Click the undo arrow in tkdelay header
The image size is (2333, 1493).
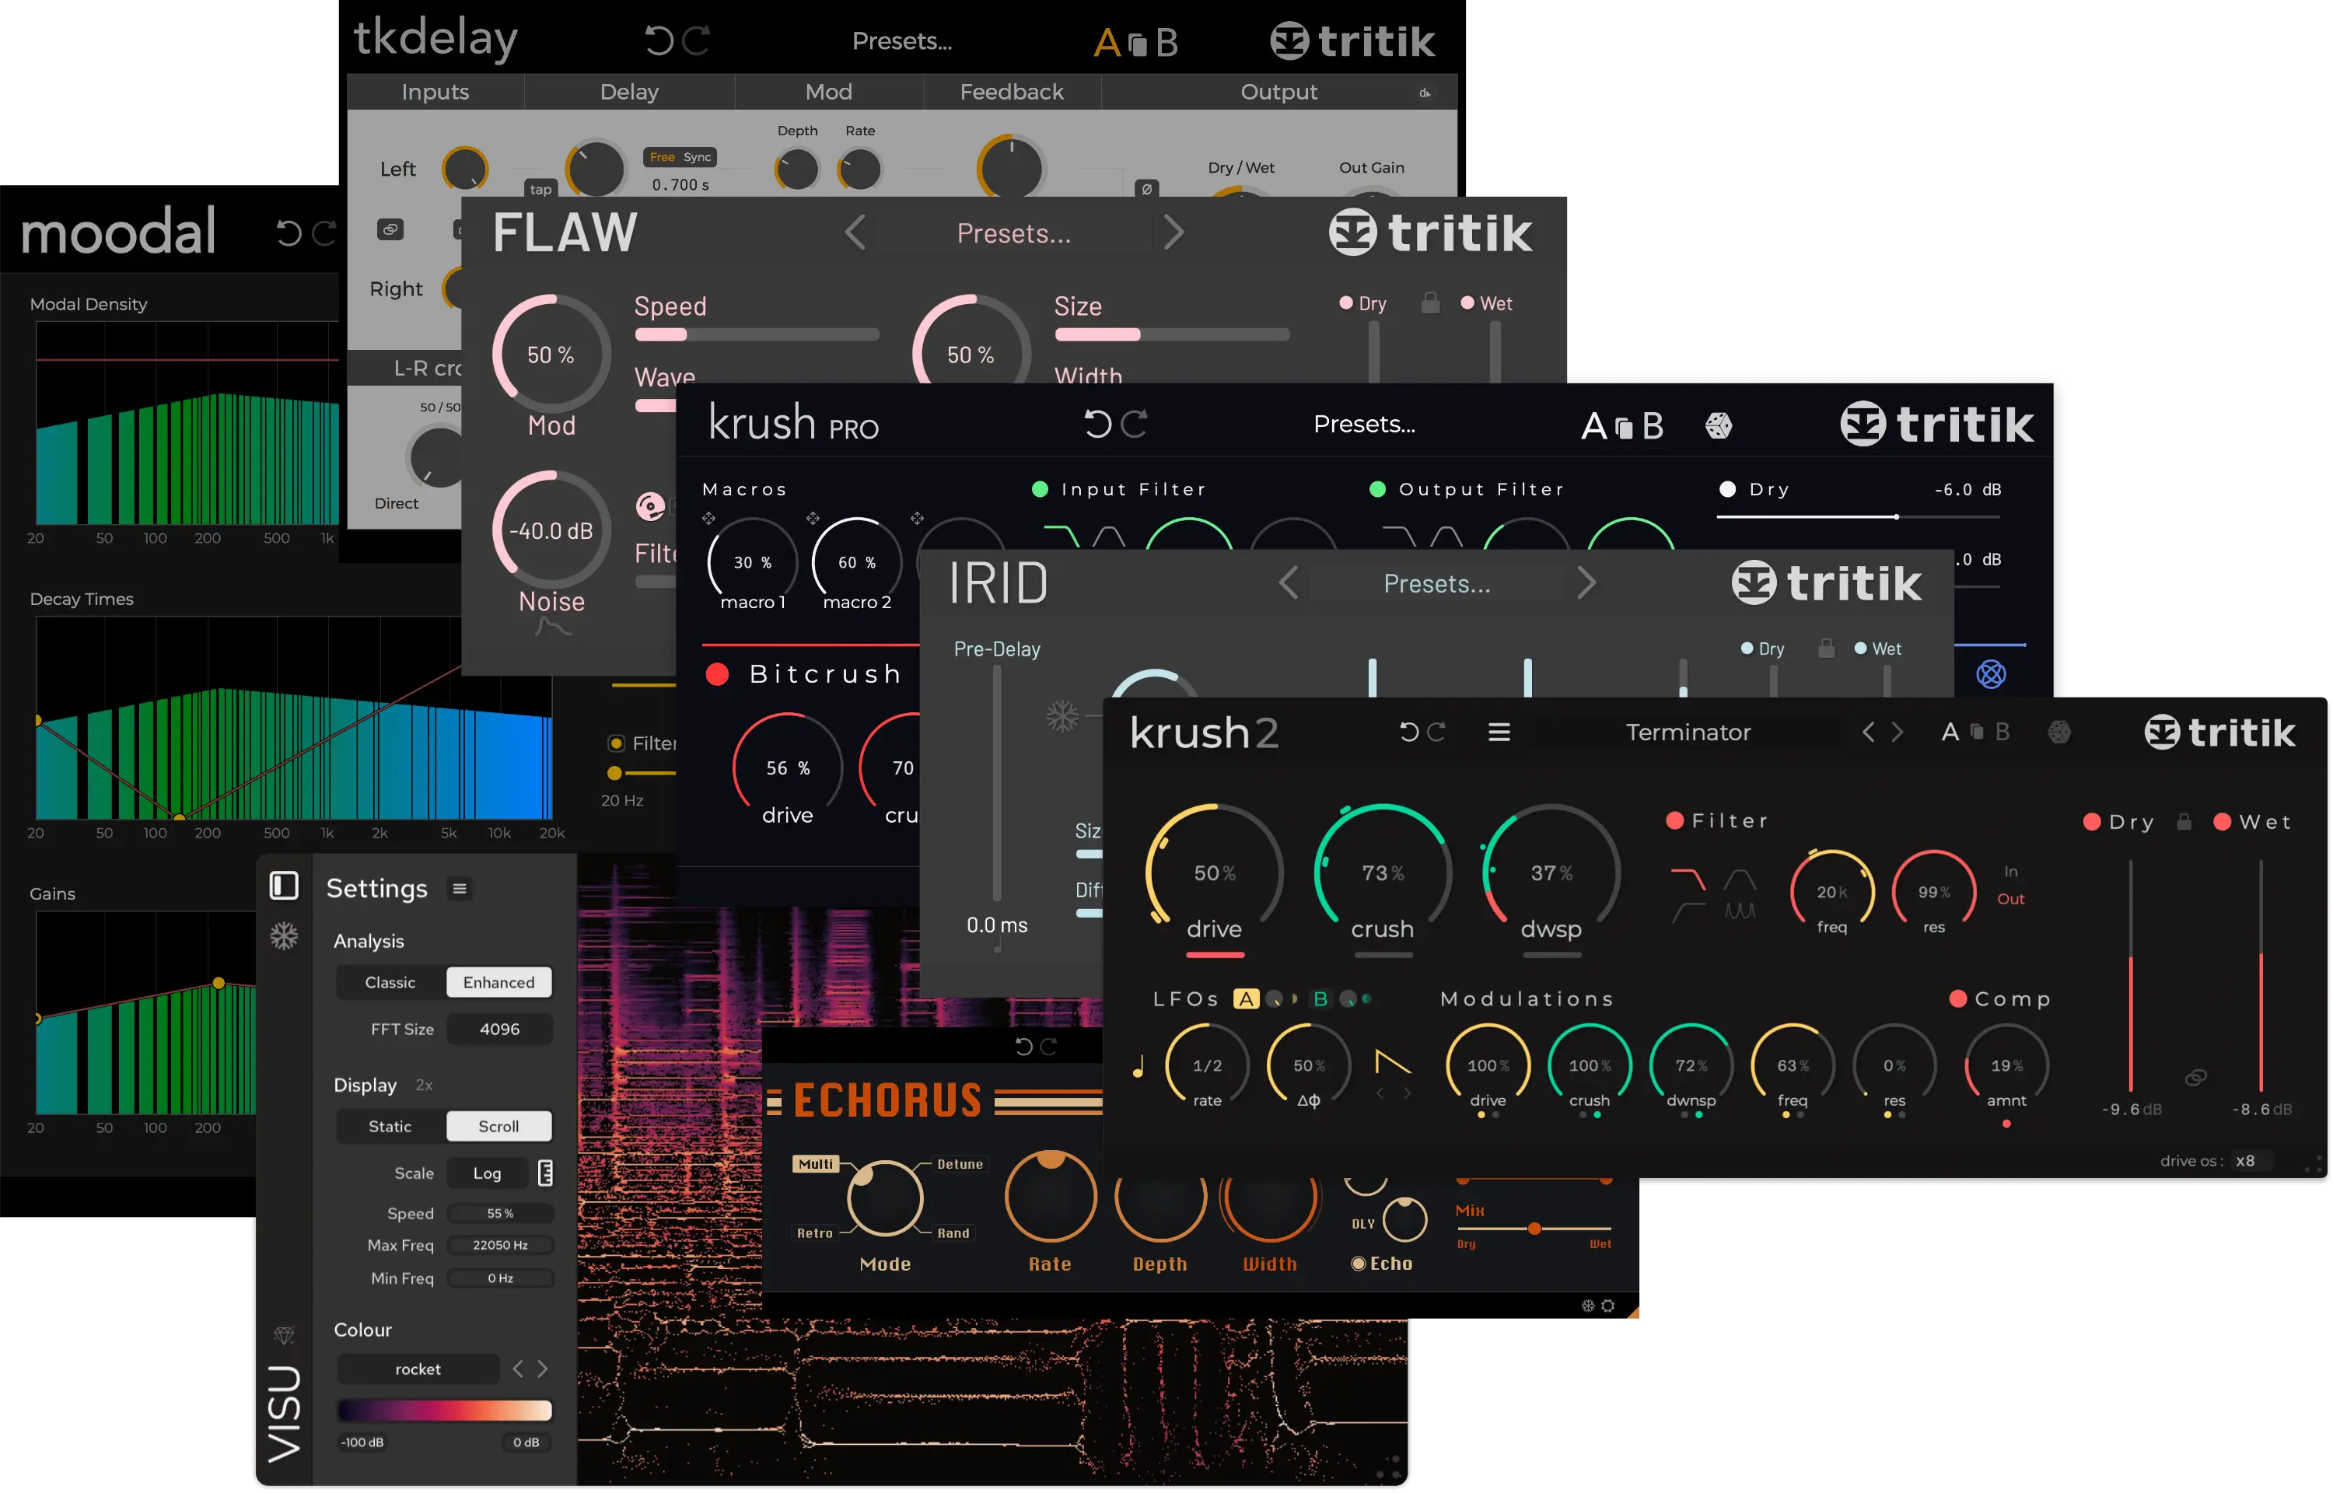click(x=659, y=40)
